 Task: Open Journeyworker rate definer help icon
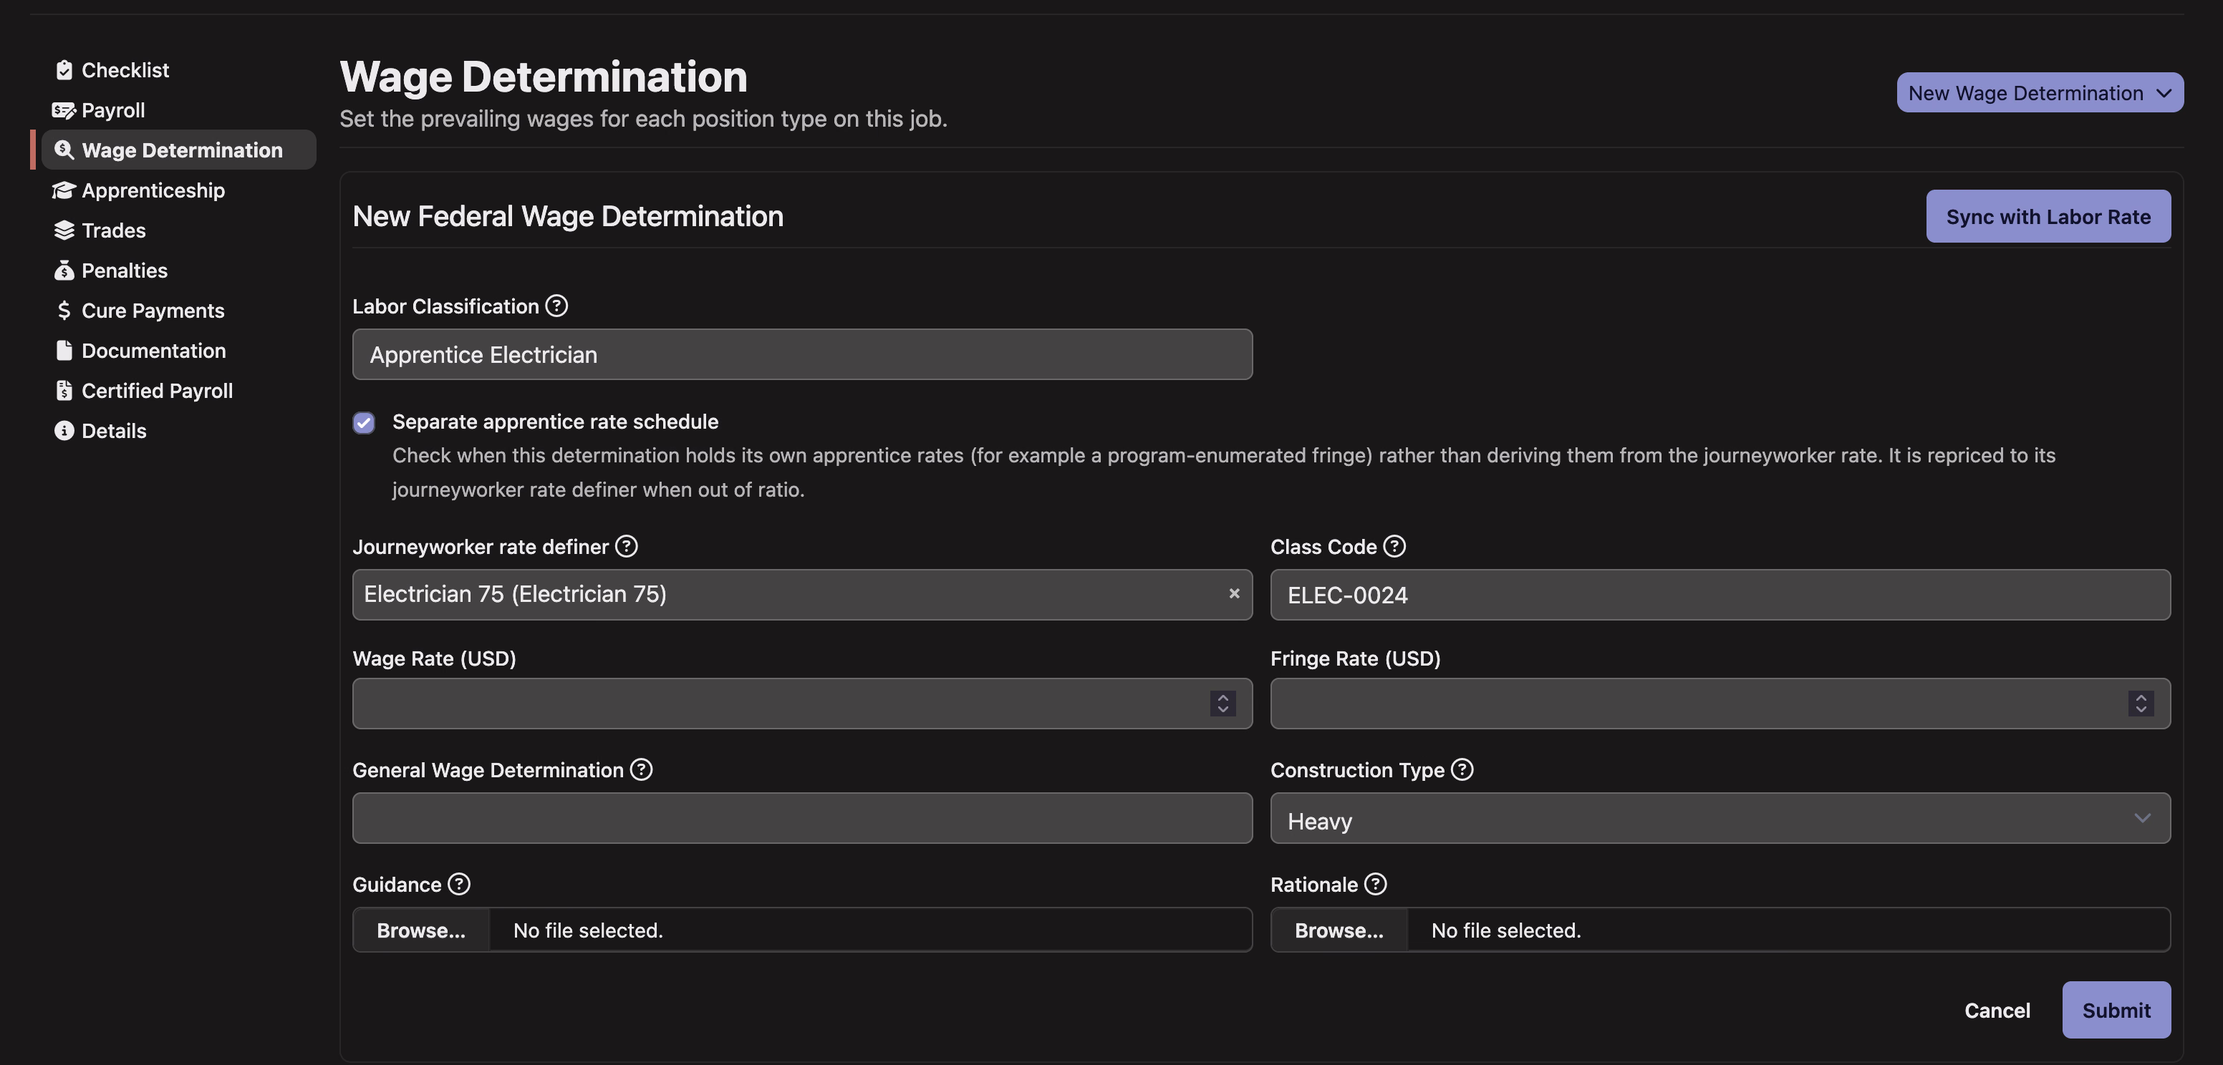point(627,547)
